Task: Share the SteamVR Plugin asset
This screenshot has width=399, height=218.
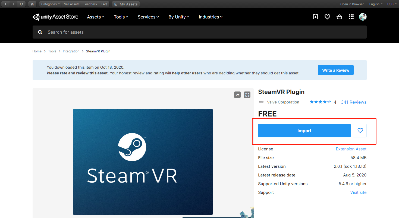Action: pyautogui.click(x=237, y=95)
